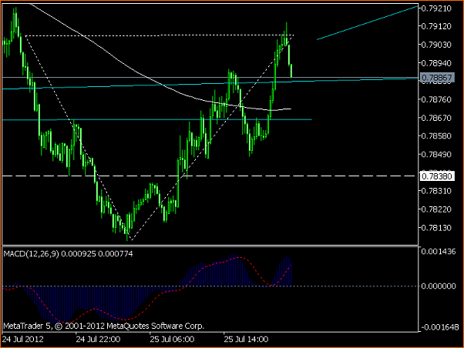Click the current price label 0.78867

tap(437, 78)
